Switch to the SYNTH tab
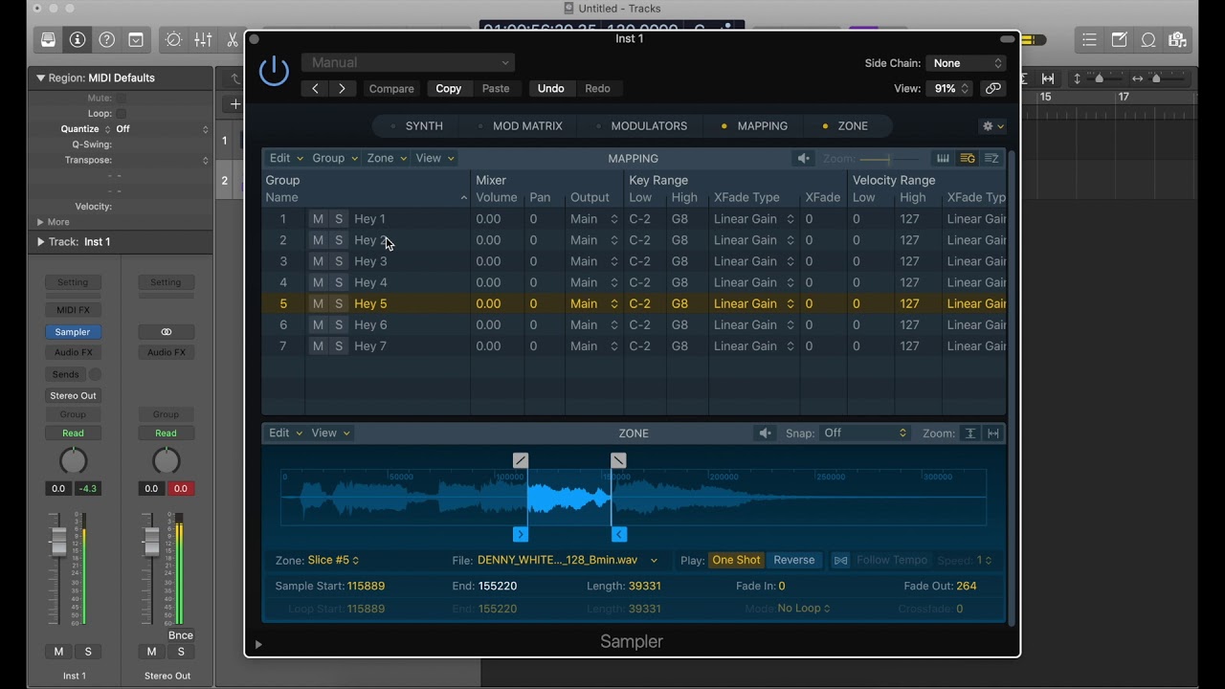1225x689 pixels. coord(424,126)
